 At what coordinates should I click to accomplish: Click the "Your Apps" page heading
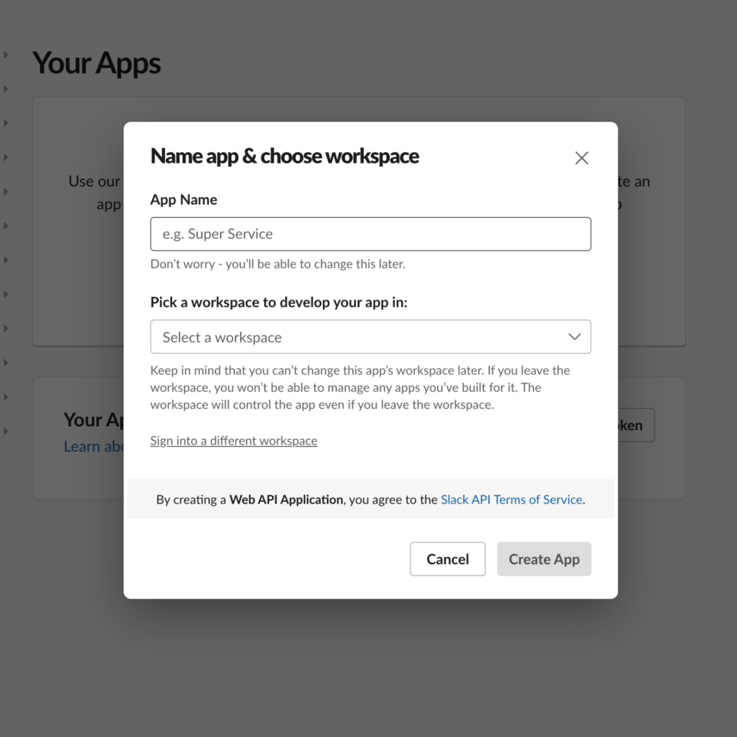coord(97,64)
